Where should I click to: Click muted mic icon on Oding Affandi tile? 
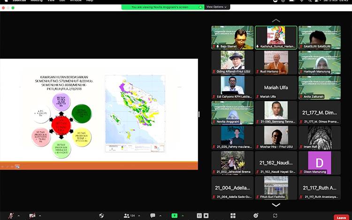click(214, 72)
